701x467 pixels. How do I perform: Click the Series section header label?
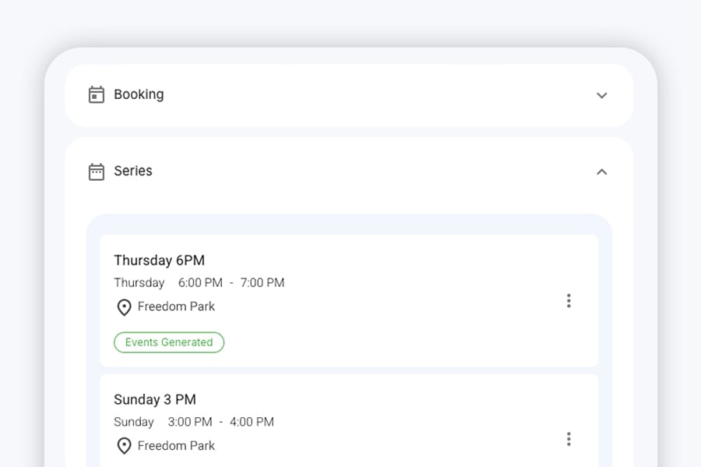132,171
